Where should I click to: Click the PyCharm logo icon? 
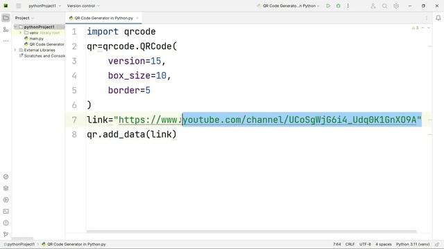[6, 6]
